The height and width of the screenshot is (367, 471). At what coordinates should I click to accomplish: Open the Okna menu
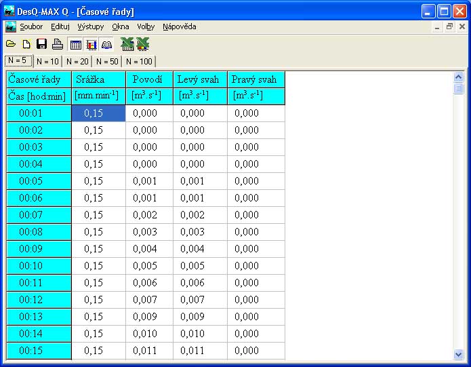(x=121, y=26)
